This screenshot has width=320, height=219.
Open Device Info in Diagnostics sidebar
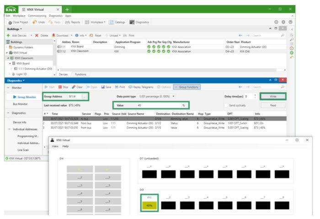pyautogui.click(x=20, y=122)
